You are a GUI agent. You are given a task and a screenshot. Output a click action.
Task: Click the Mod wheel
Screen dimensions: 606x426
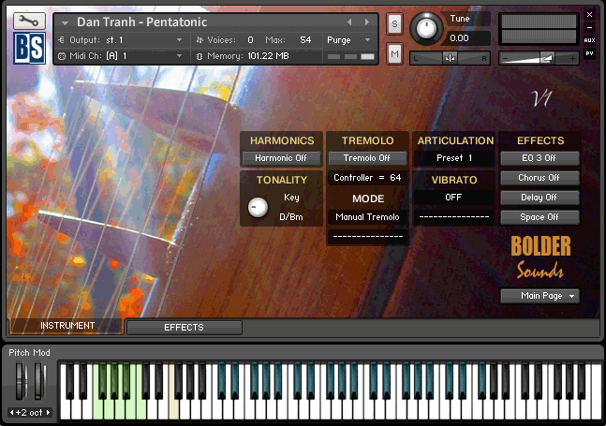click(39, 381)
